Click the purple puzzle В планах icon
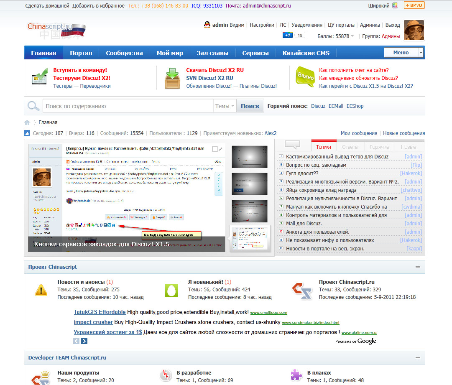452x385 pixels. [296, 375]
